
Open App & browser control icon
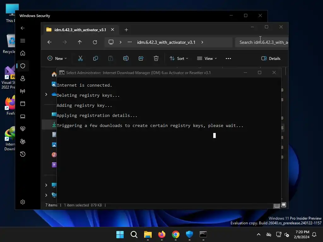23,104
